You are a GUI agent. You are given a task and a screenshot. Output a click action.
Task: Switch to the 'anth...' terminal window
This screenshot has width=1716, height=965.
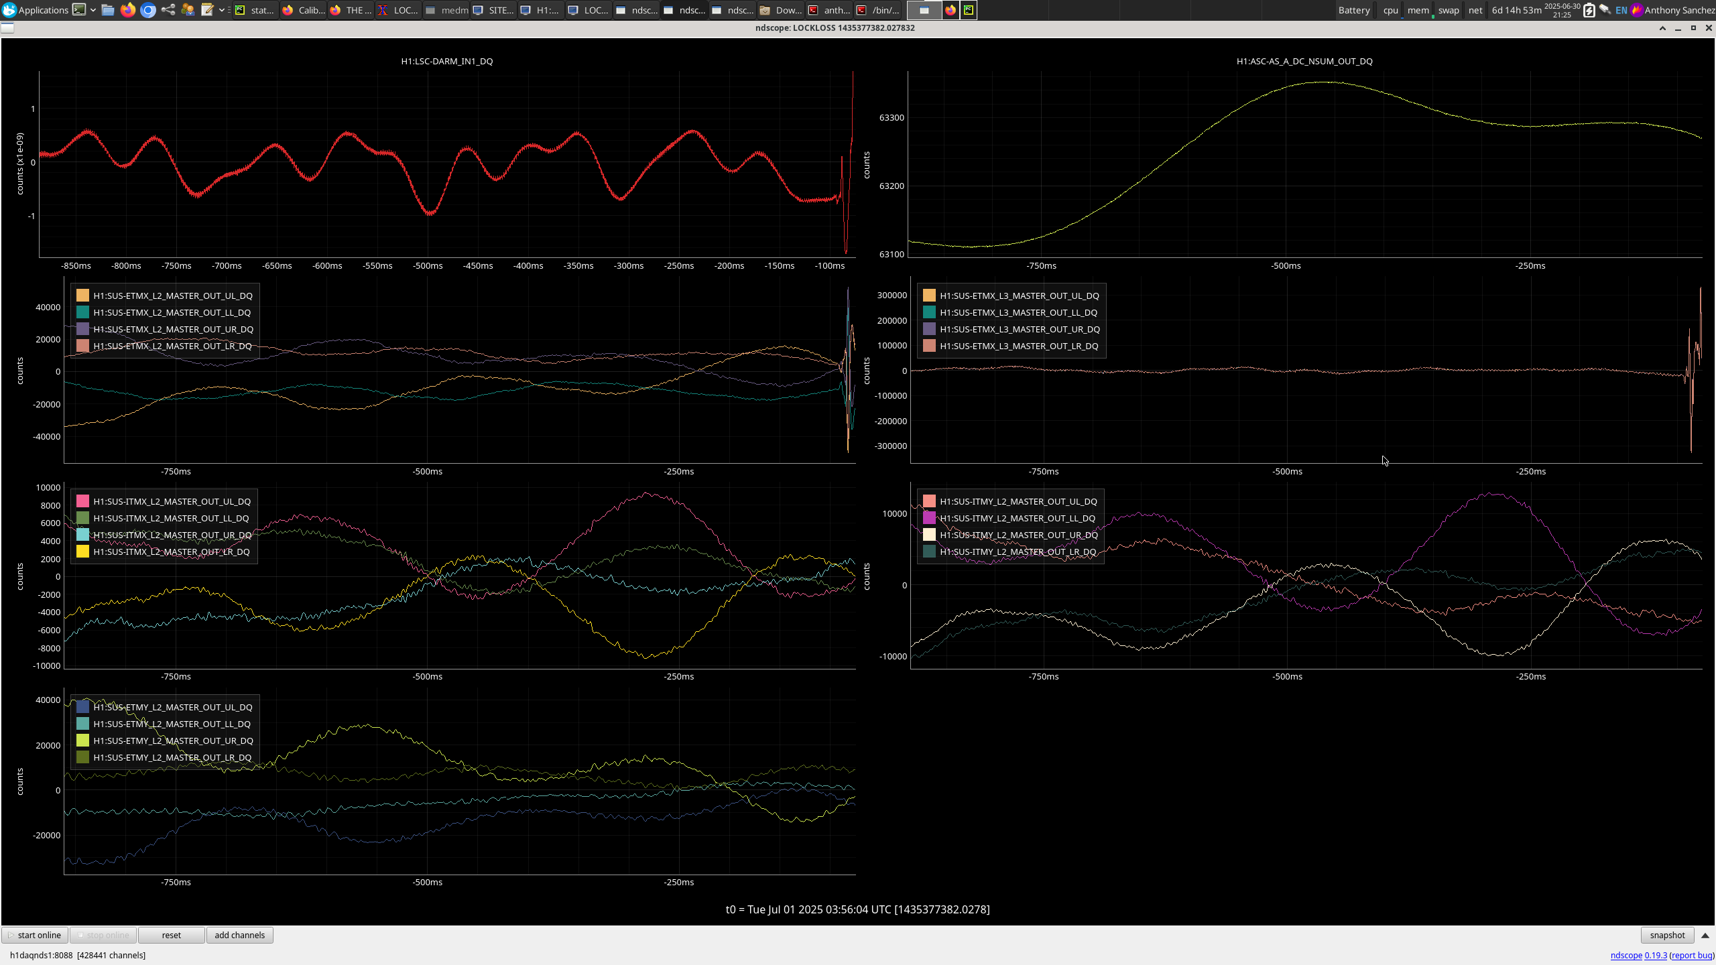[x=829, y=10]
